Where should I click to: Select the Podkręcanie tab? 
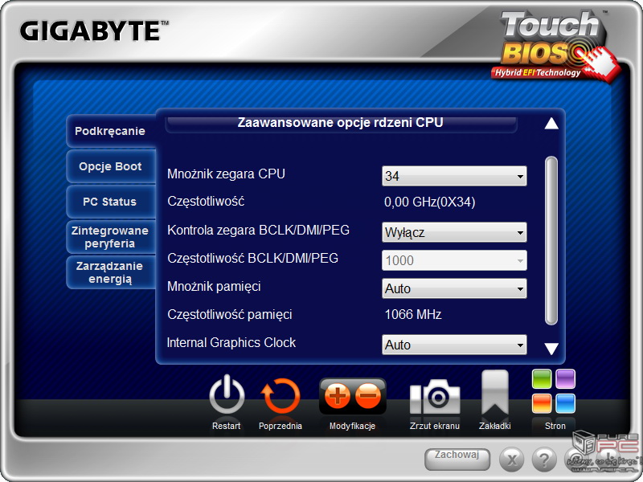click(x=110, y=131)
